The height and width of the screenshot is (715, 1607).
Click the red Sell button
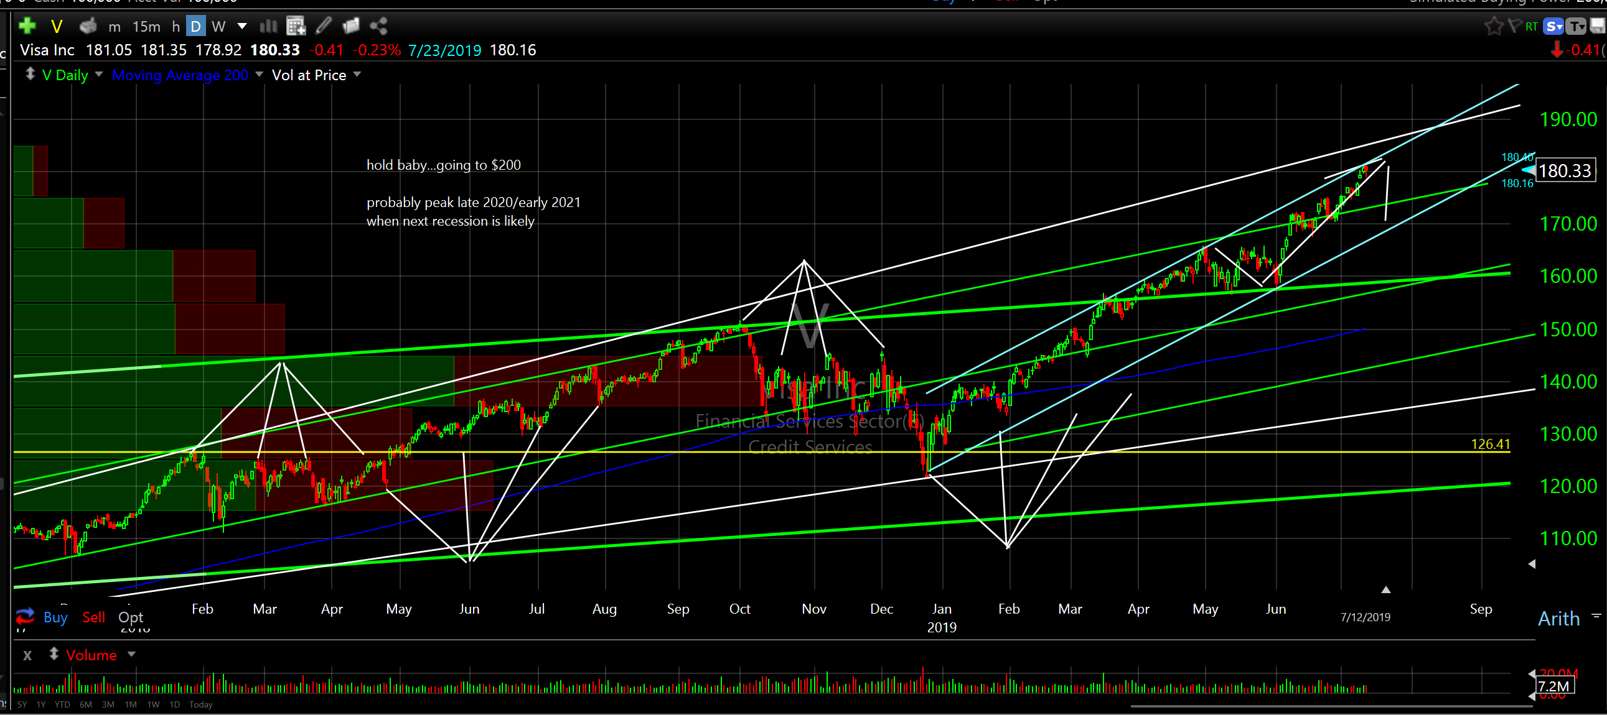pyautogui.click(x=93, y=617)
